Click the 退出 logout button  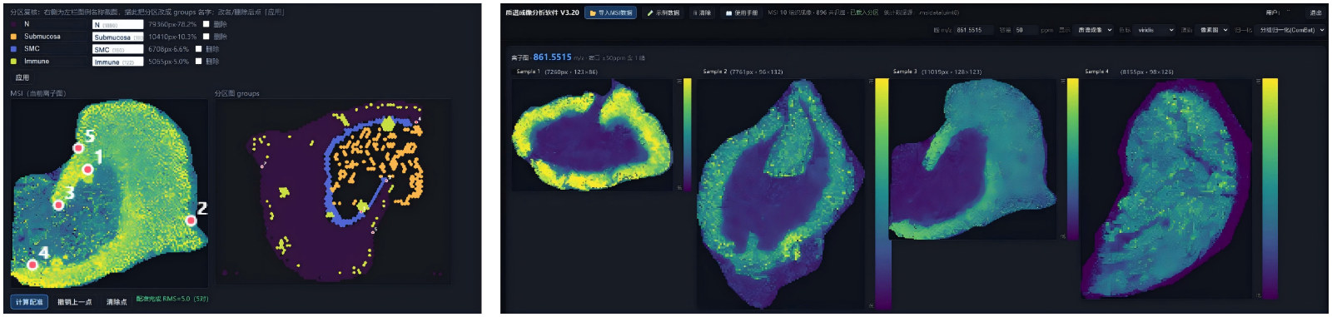(1315, 12)
